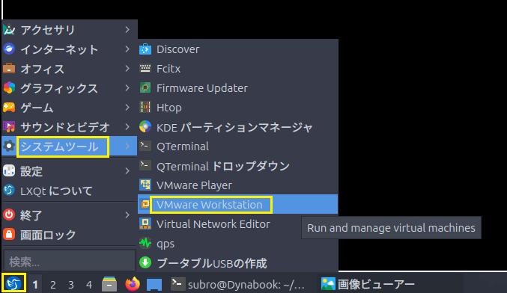The width and height of the screenshot is (507, 293).
Task: Select the Discover menu entry
Action: click(x=237, y=49)
